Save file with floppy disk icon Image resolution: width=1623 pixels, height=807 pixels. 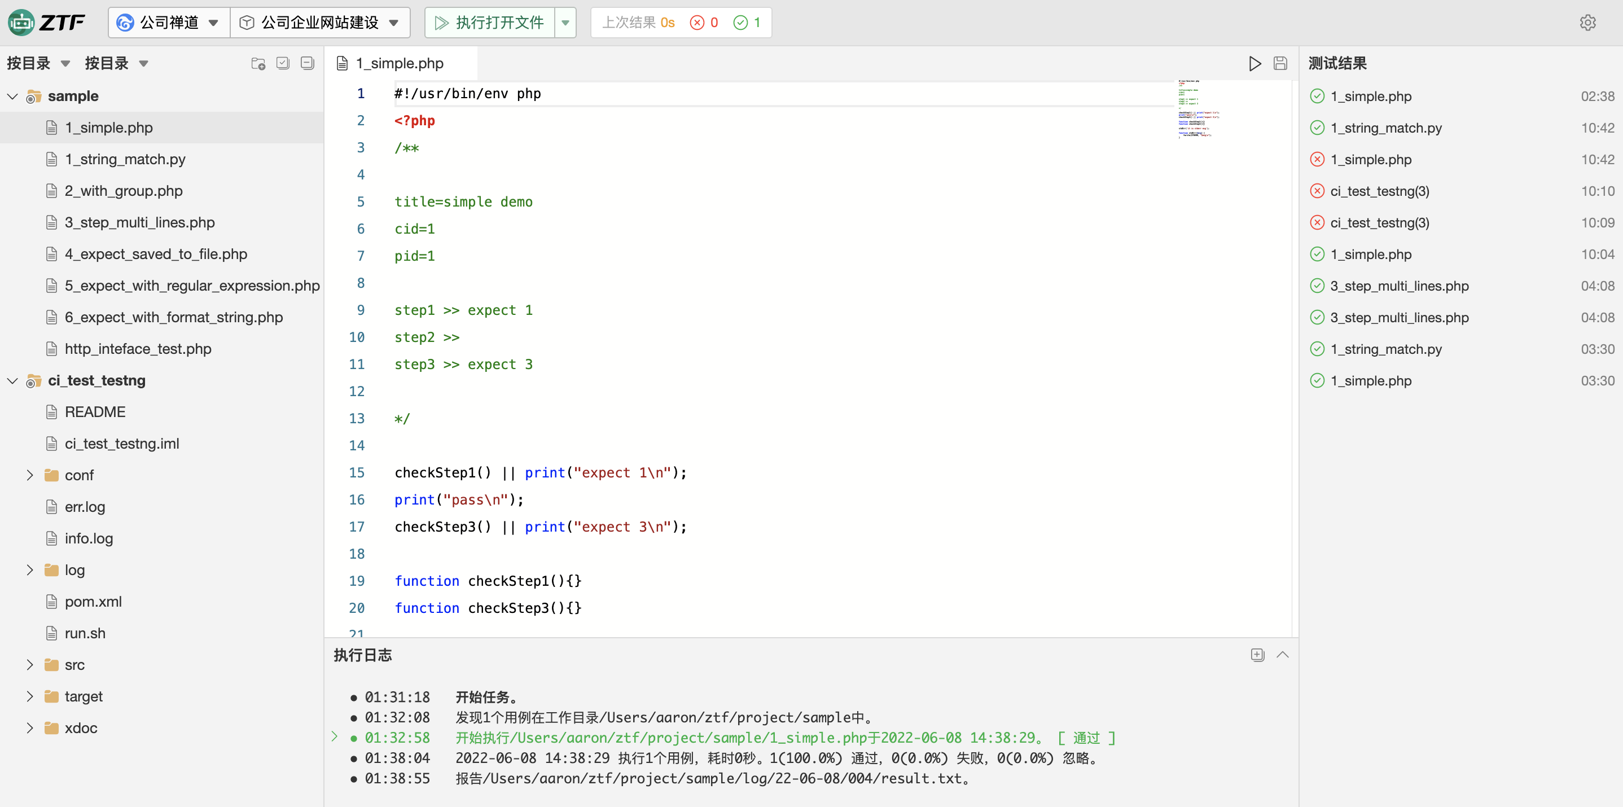click(x=1280, y=63)
